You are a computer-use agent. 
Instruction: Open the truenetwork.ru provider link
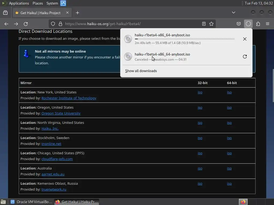(x=54, y=189)
